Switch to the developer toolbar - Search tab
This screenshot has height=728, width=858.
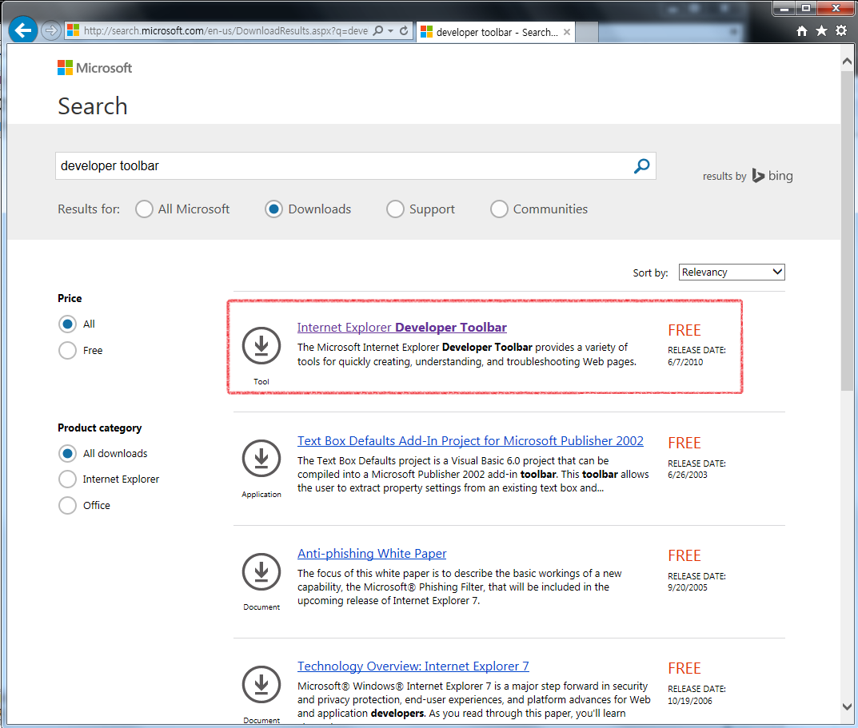click(x=496, y=32)
